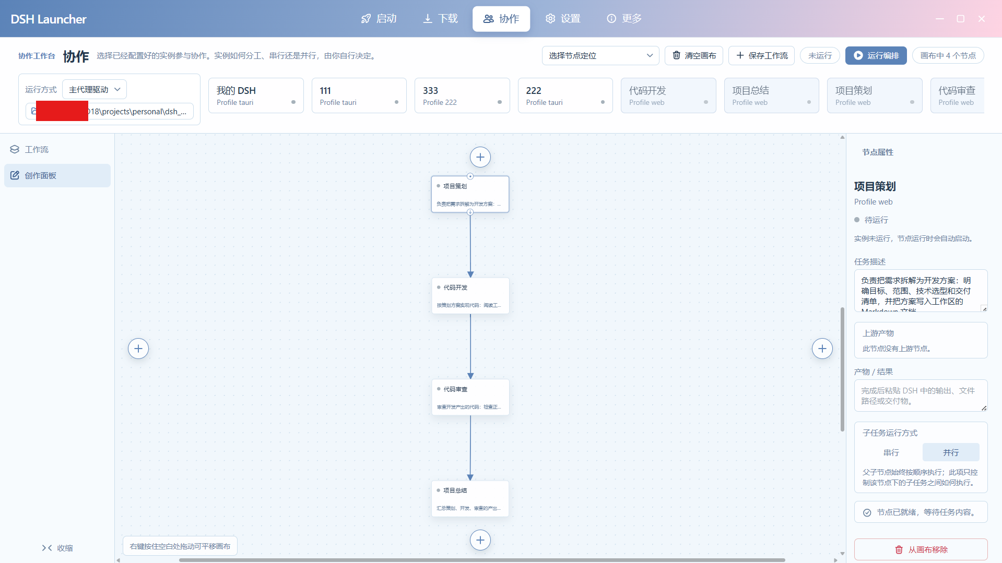Click the check icon in 节点已就绪 status

click(867, 512)
